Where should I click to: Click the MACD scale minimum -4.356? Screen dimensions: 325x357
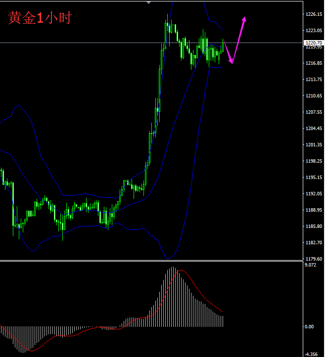[x=311, y=354]
